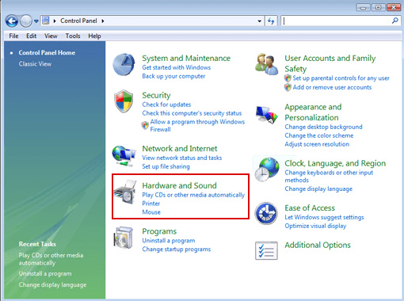Click Optimize visual display
Screen dimensions: 404x301
[x=315, y=226]
